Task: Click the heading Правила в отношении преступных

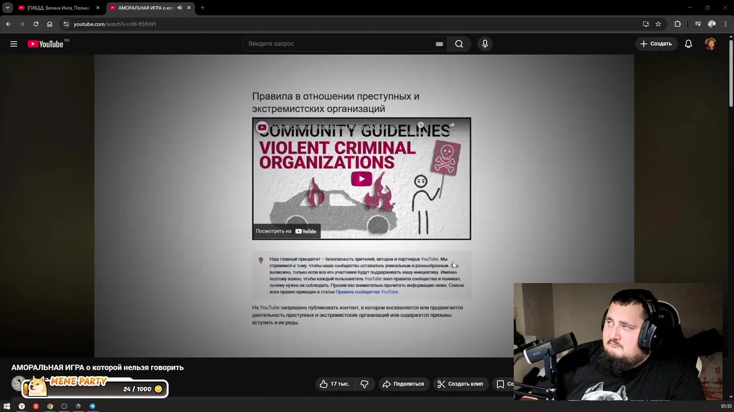Action: 335,102
